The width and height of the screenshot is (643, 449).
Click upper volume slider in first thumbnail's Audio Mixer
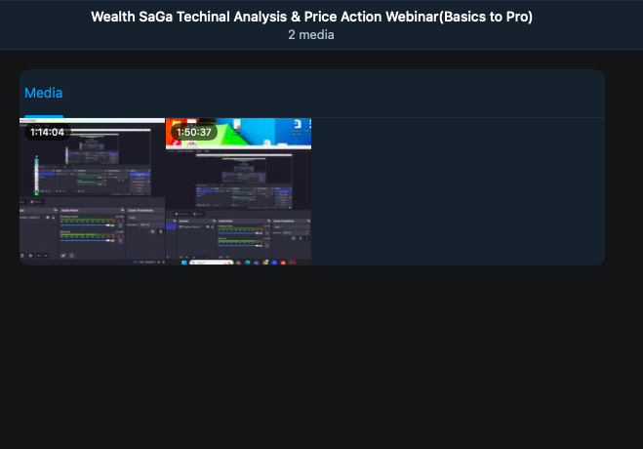[x=88, y=225]
